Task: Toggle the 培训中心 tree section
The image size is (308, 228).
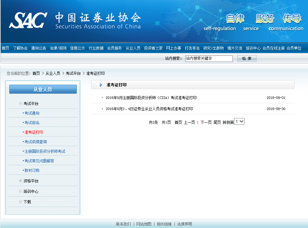Action: tap(20, 191)
